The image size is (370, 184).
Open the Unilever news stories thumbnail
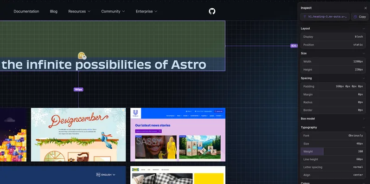point(178,135)
